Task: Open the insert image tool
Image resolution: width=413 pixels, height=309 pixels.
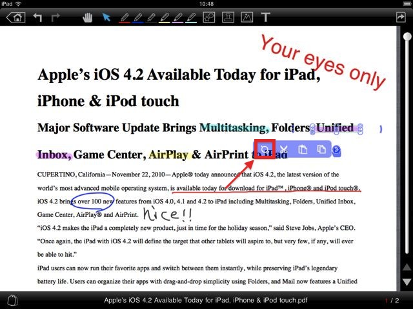Action: tap(247, 17)
